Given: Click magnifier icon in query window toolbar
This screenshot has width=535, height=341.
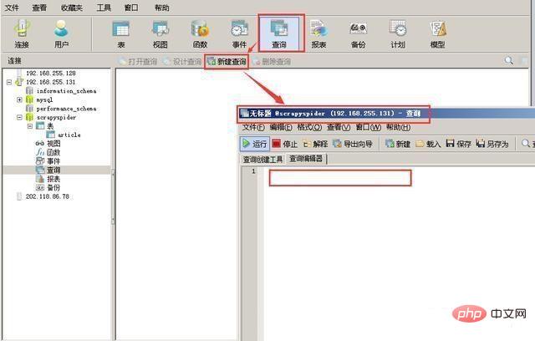Looking at the screenshot, I should [526, 144].
